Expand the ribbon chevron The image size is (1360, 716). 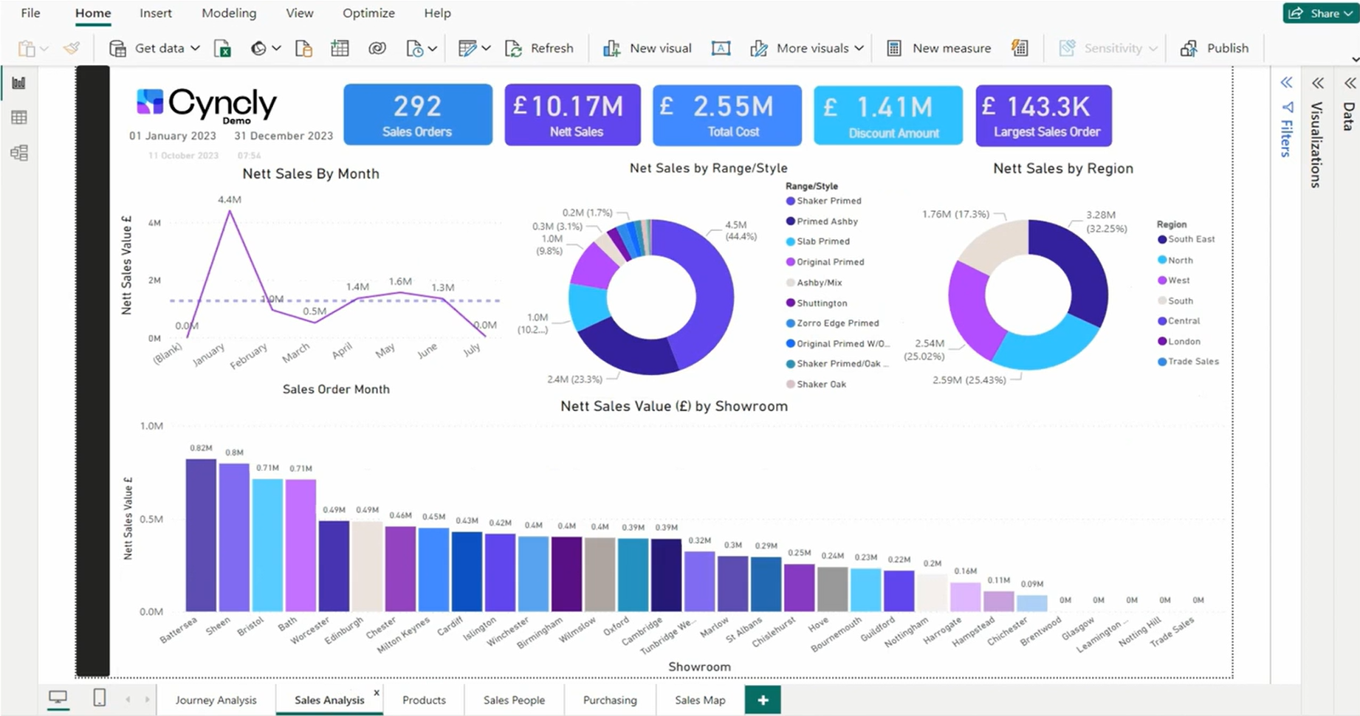[x=1354, y=59]
